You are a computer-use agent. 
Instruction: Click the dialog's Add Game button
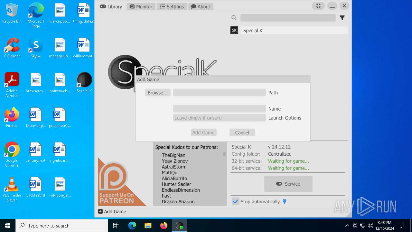click(x=203, y=132)
